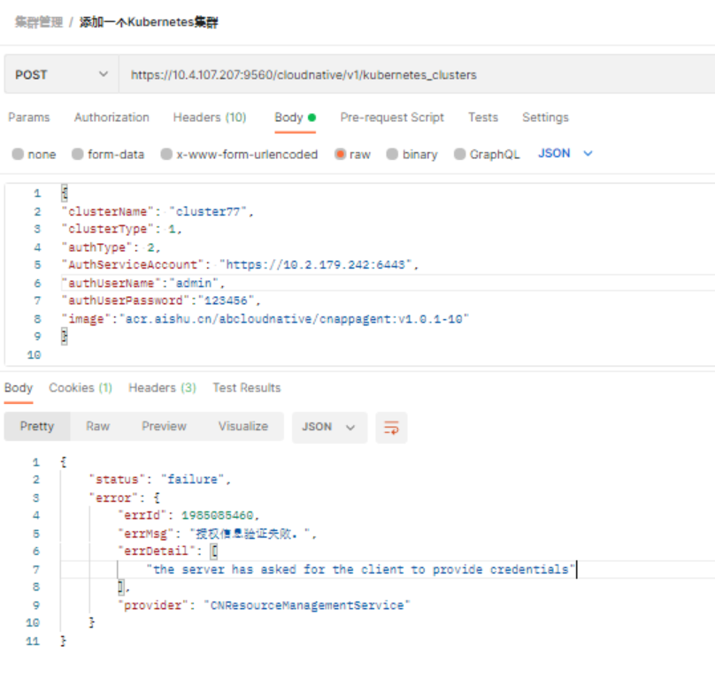The width and height of the screenshot is (715, 684).
Task: View the response Cookies (1) tab
Action: click(81, 388)
